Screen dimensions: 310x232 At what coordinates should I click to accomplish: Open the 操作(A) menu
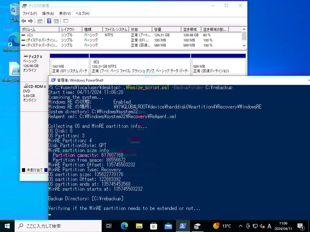tap(48, 13)
